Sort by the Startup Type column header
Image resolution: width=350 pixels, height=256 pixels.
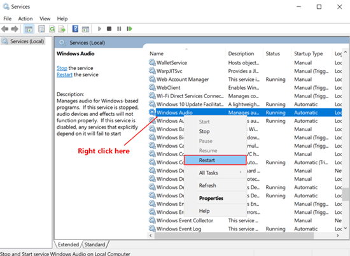click(x=312, y=53)
